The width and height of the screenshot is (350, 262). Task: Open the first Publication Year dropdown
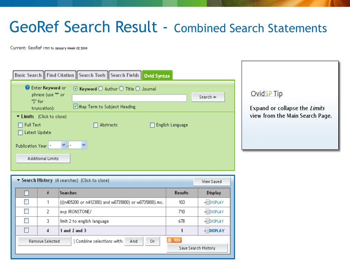[x=57, y=145]
